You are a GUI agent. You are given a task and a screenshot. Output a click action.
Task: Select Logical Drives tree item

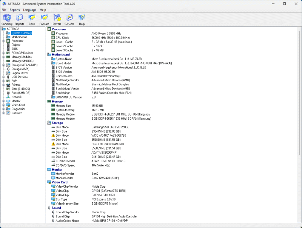[20, 73]
